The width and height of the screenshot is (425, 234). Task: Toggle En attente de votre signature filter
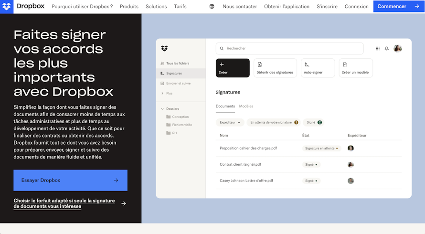tap(274, 122)
